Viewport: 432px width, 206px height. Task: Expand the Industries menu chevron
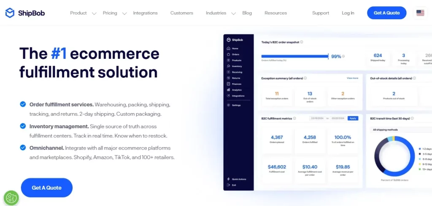click(x=234, y=13)
